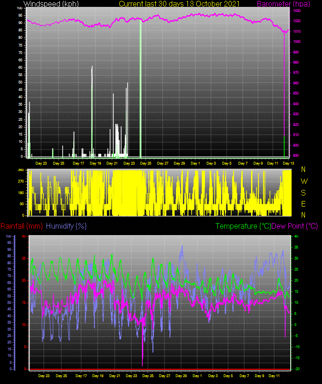Screen dimensions: 322x384
Task: Click Day 29 on the windspeed chart axis
Action: tap(179, 163)
